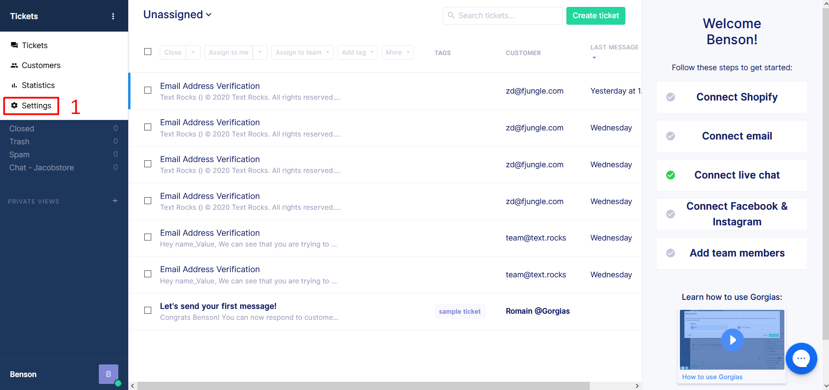Go to Chat - Jacobstore view
The height and width of the screenshot is (390, 829).
click(42, 168)
